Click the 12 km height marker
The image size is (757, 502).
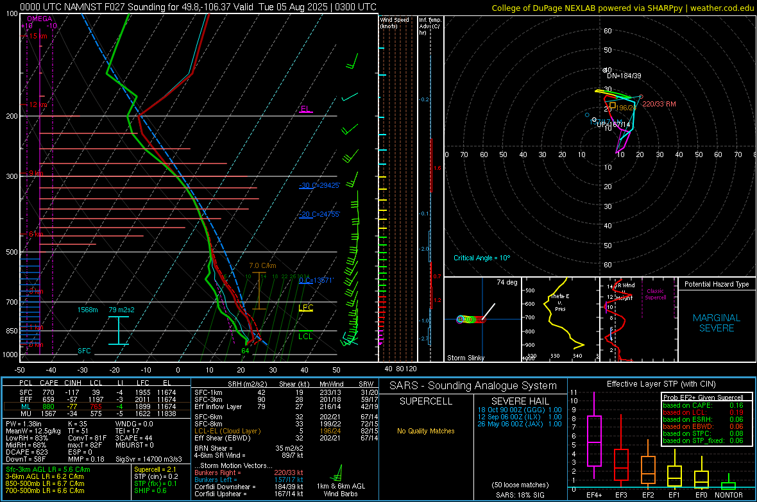[x=38, y=105]
